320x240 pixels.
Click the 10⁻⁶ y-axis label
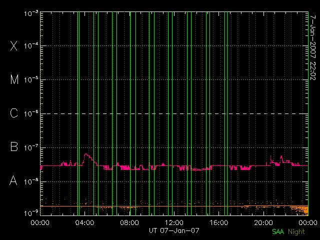(x=31, y=113)
